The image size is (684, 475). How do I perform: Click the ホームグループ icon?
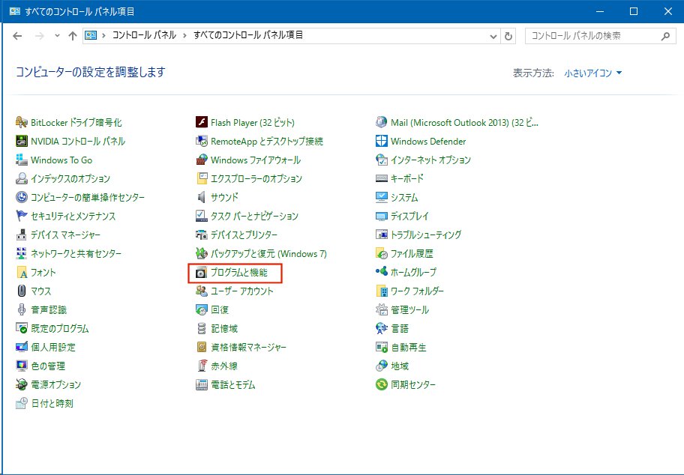(382, 272)
